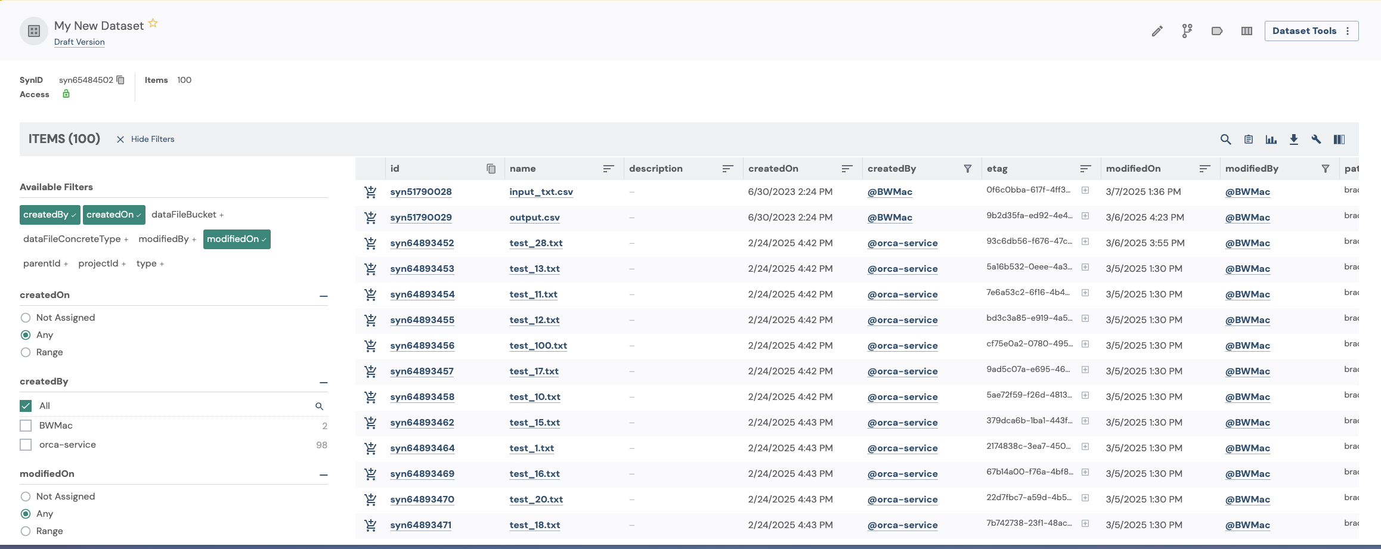Select the edit dataset name pencil icon
The width and height of the screenshot is (1381, 549).
1157,30
